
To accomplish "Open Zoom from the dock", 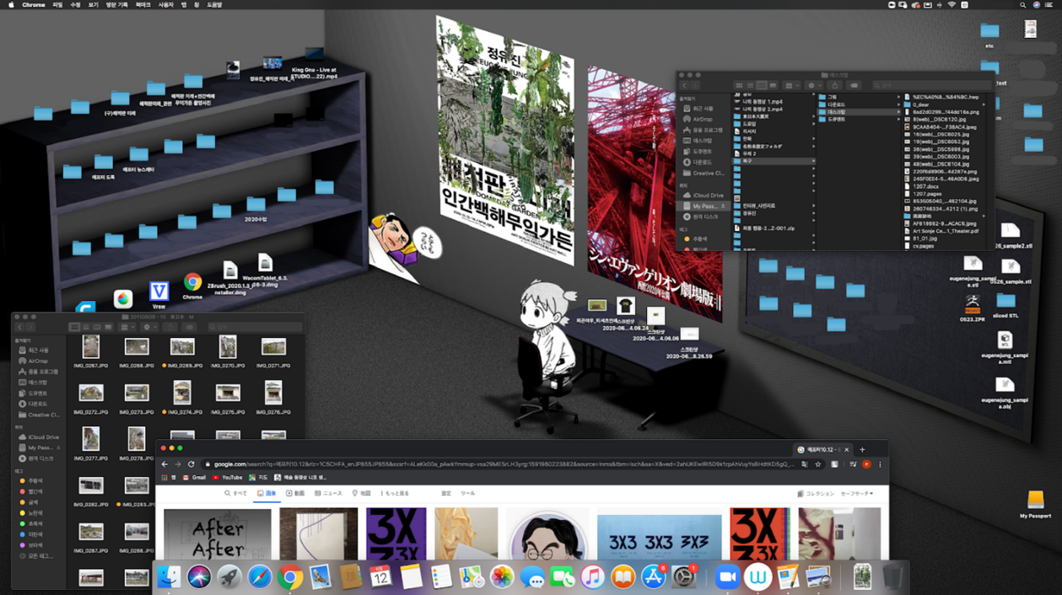I will (x=726, y=577).
